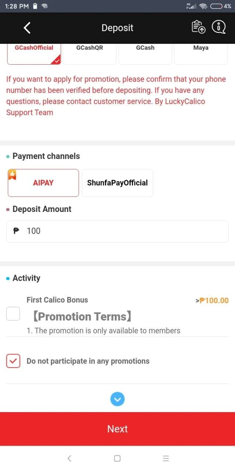This screenshot has width=235, height=471.
Task: Uncheck Do not participate in any promotions
Action: [x=13, y=361]
